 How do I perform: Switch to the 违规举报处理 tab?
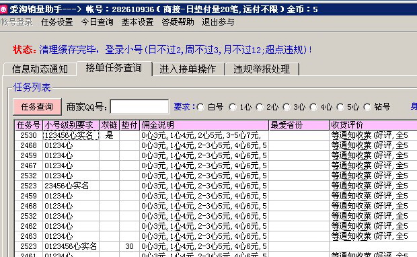click(262, 69)
